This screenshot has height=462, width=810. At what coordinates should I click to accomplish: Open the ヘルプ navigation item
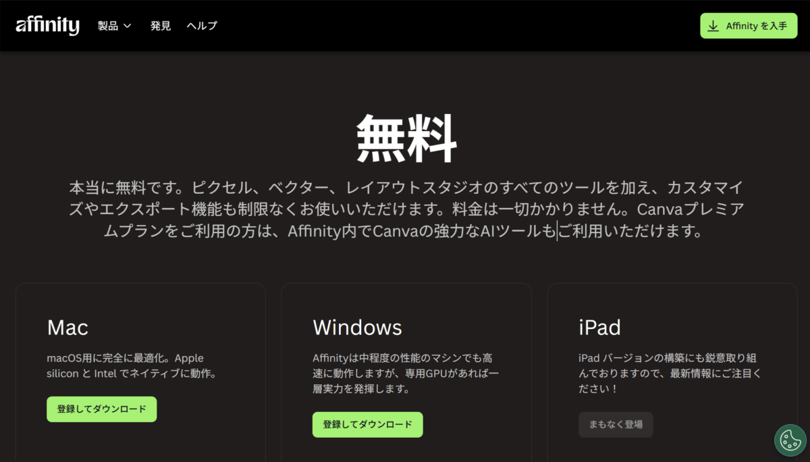click(x=202, y=26)
